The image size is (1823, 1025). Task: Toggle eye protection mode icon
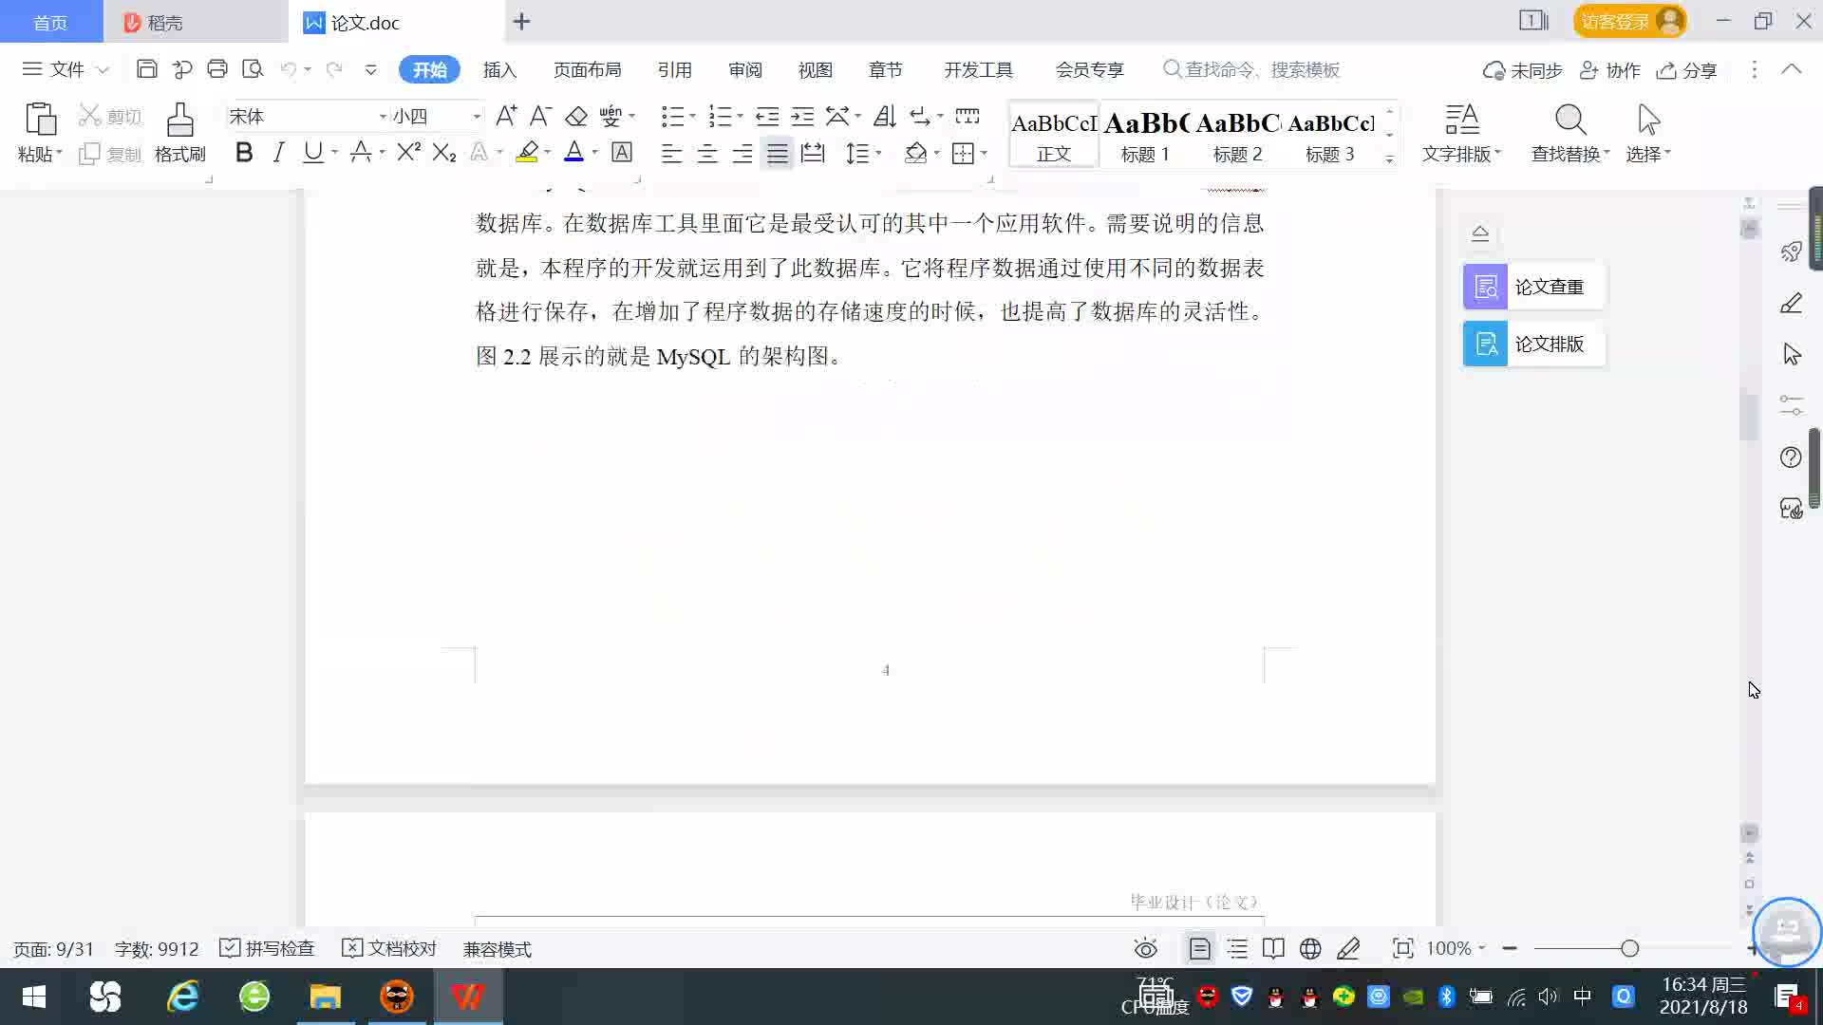point(1146,948)
